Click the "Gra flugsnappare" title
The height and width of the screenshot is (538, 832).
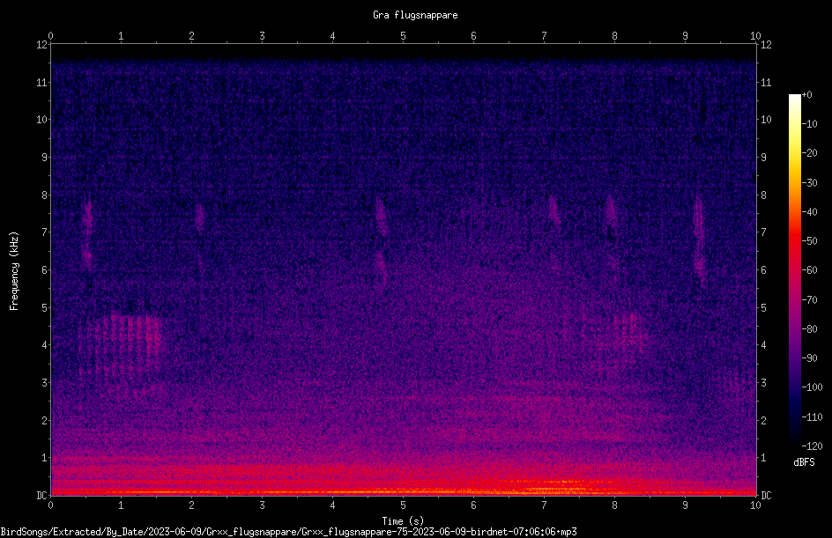pyautogui.click(x=415, y=15)
